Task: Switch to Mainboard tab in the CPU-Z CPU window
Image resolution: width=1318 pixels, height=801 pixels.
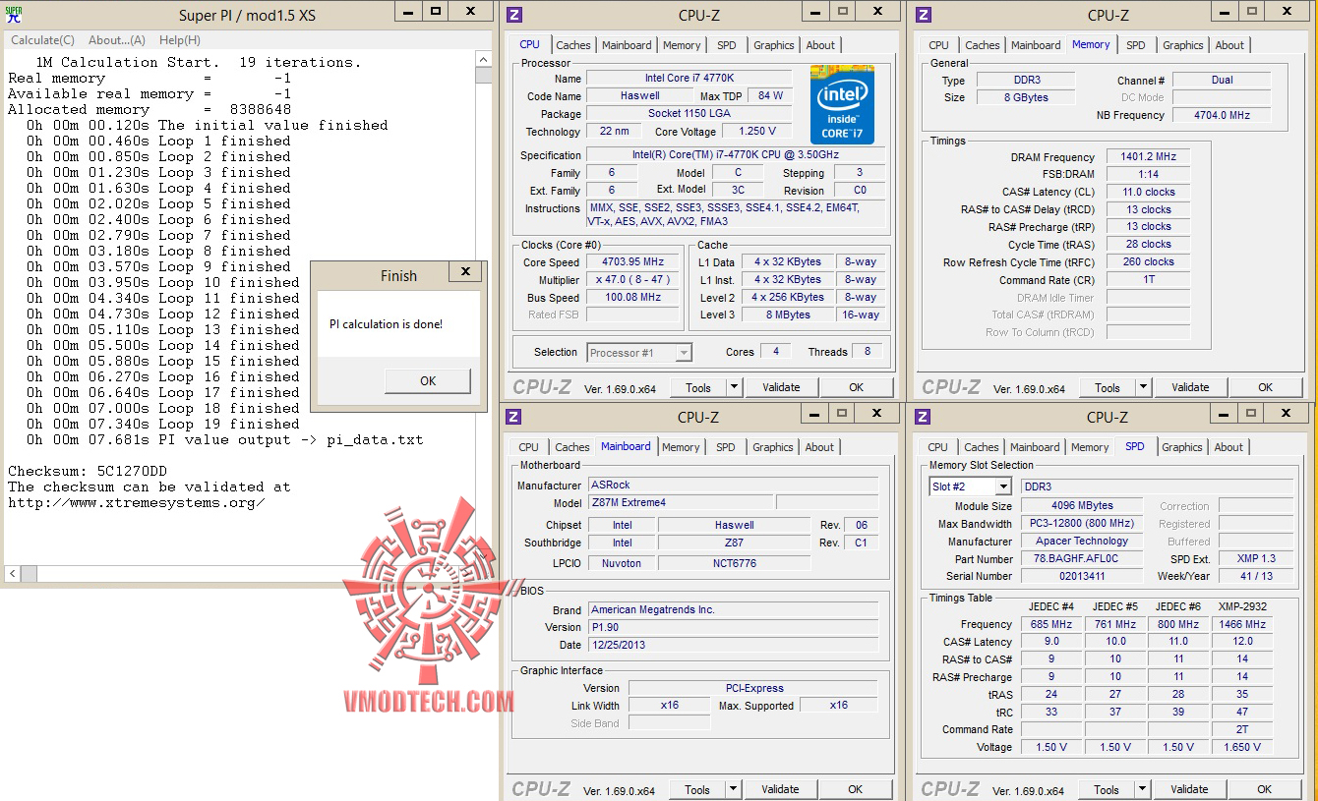Action: point(627,45)
